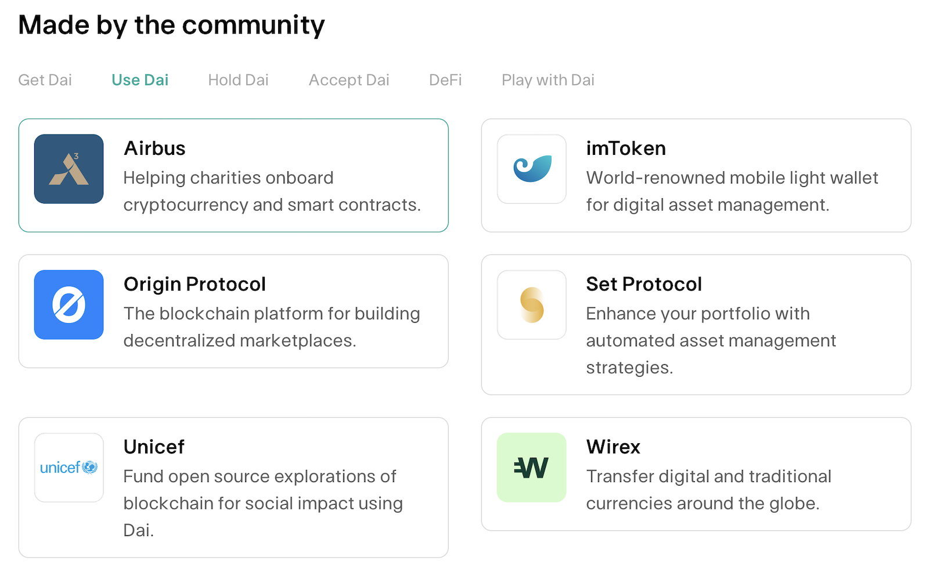Click the imToken blue wave icon
929x565 pixels.
tap(531, 169)
